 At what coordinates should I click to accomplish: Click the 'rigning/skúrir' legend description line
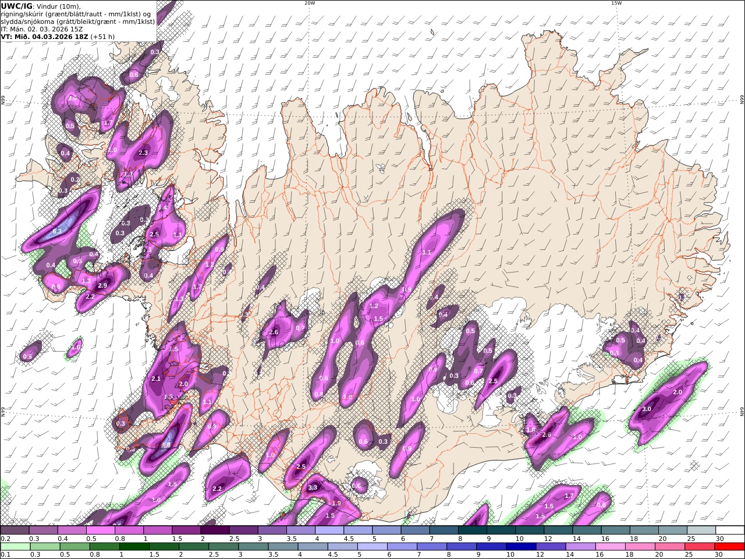pos(76,13)
